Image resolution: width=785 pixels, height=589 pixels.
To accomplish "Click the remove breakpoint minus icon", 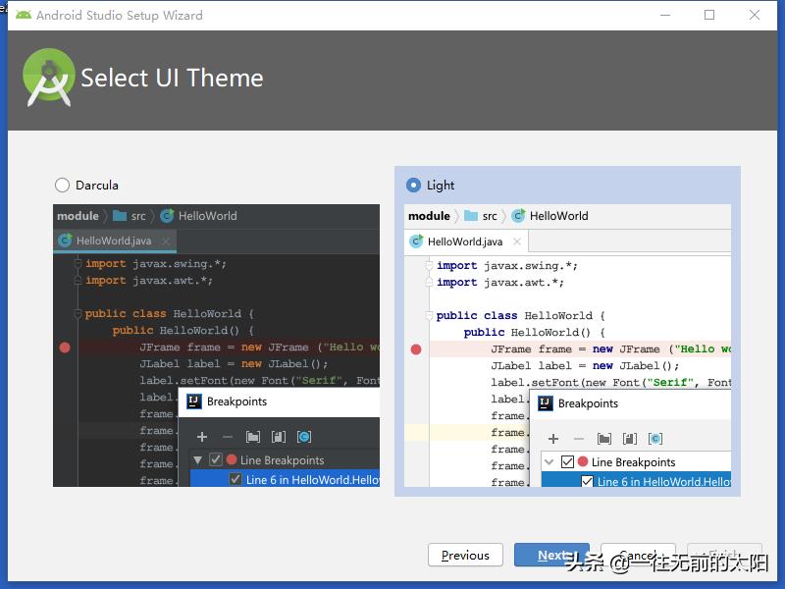I will point(579,439).
